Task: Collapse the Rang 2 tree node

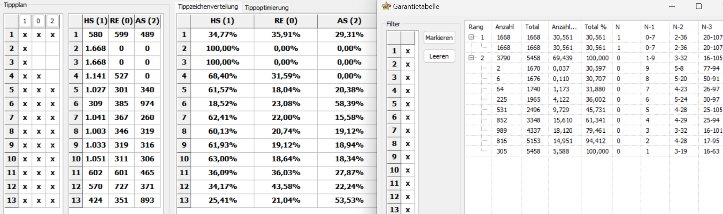Action: tap(471, 58)
